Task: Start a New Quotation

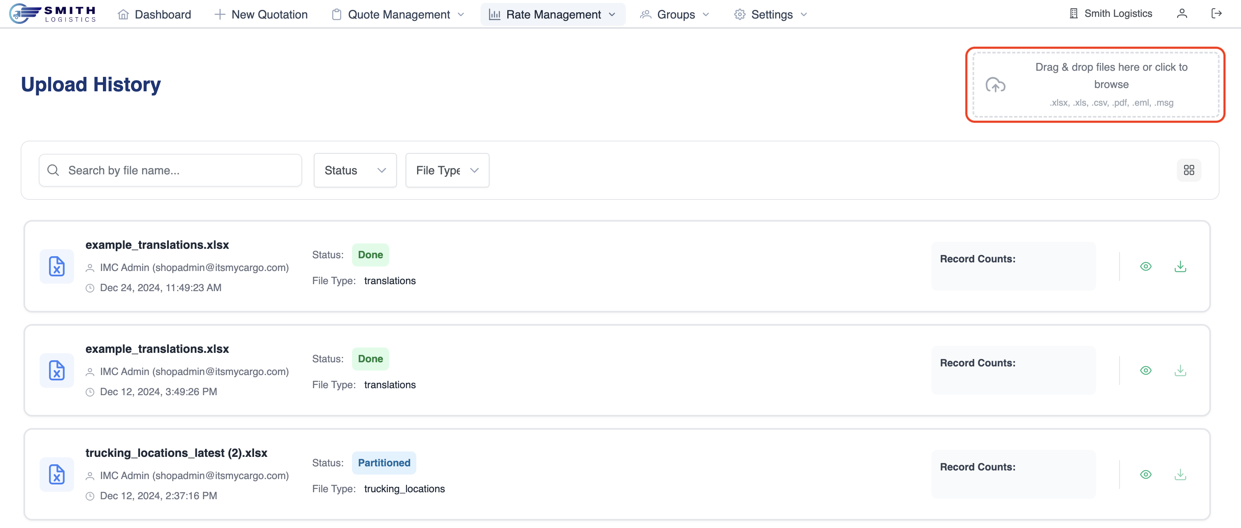Action: coord(261,14)
